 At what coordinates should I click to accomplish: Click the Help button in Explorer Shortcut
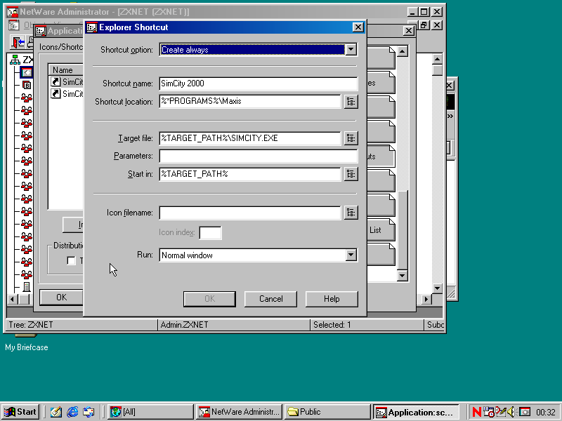[x=332, y=299]
